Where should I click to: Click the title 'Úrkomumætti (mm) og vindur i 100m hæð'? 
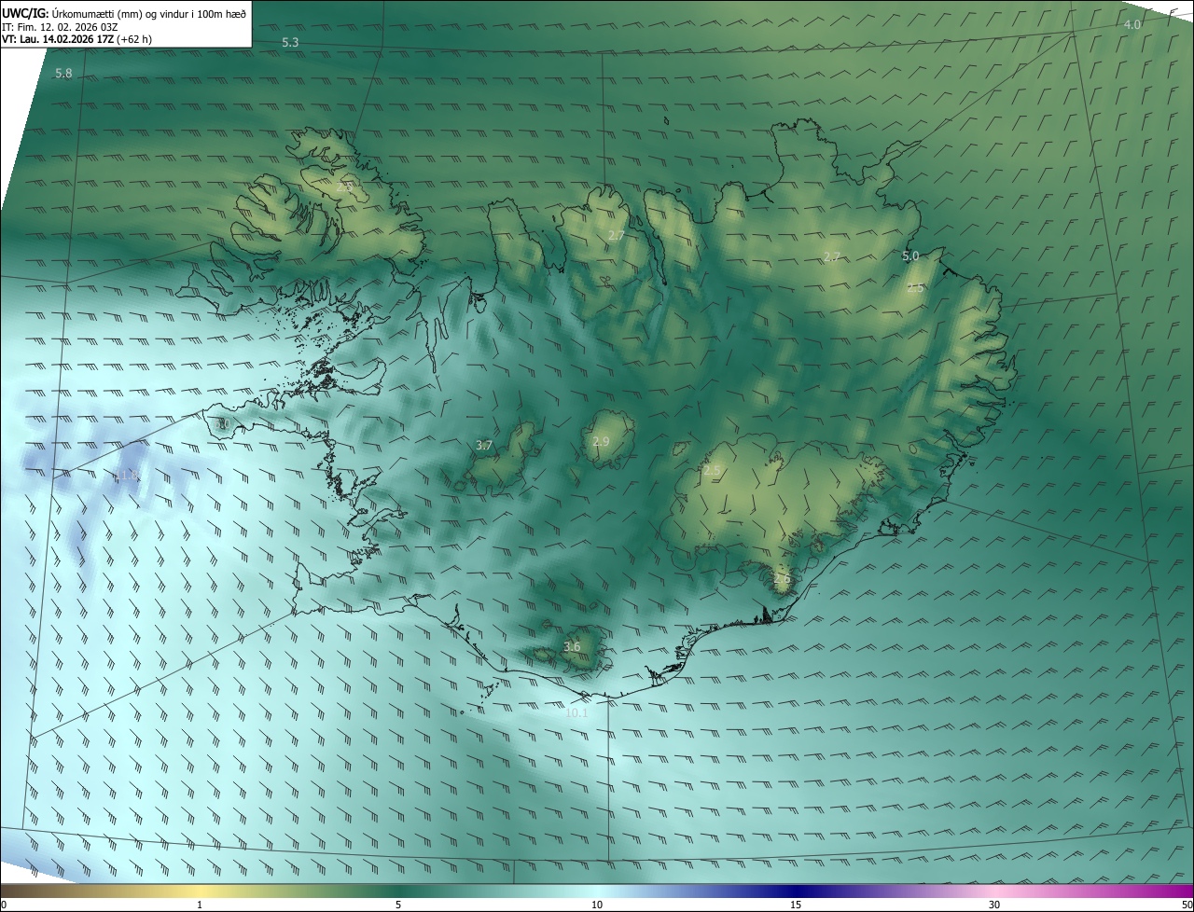pyautogui.click(x=149, y=12)
